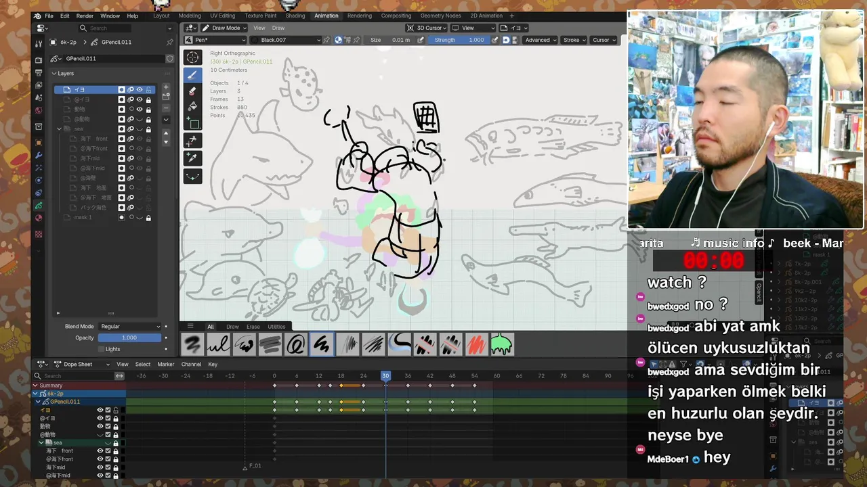The width and height of the screenshot is (867, 487).
Task: Select the Draw brush tool
Action: pos(193,75)
